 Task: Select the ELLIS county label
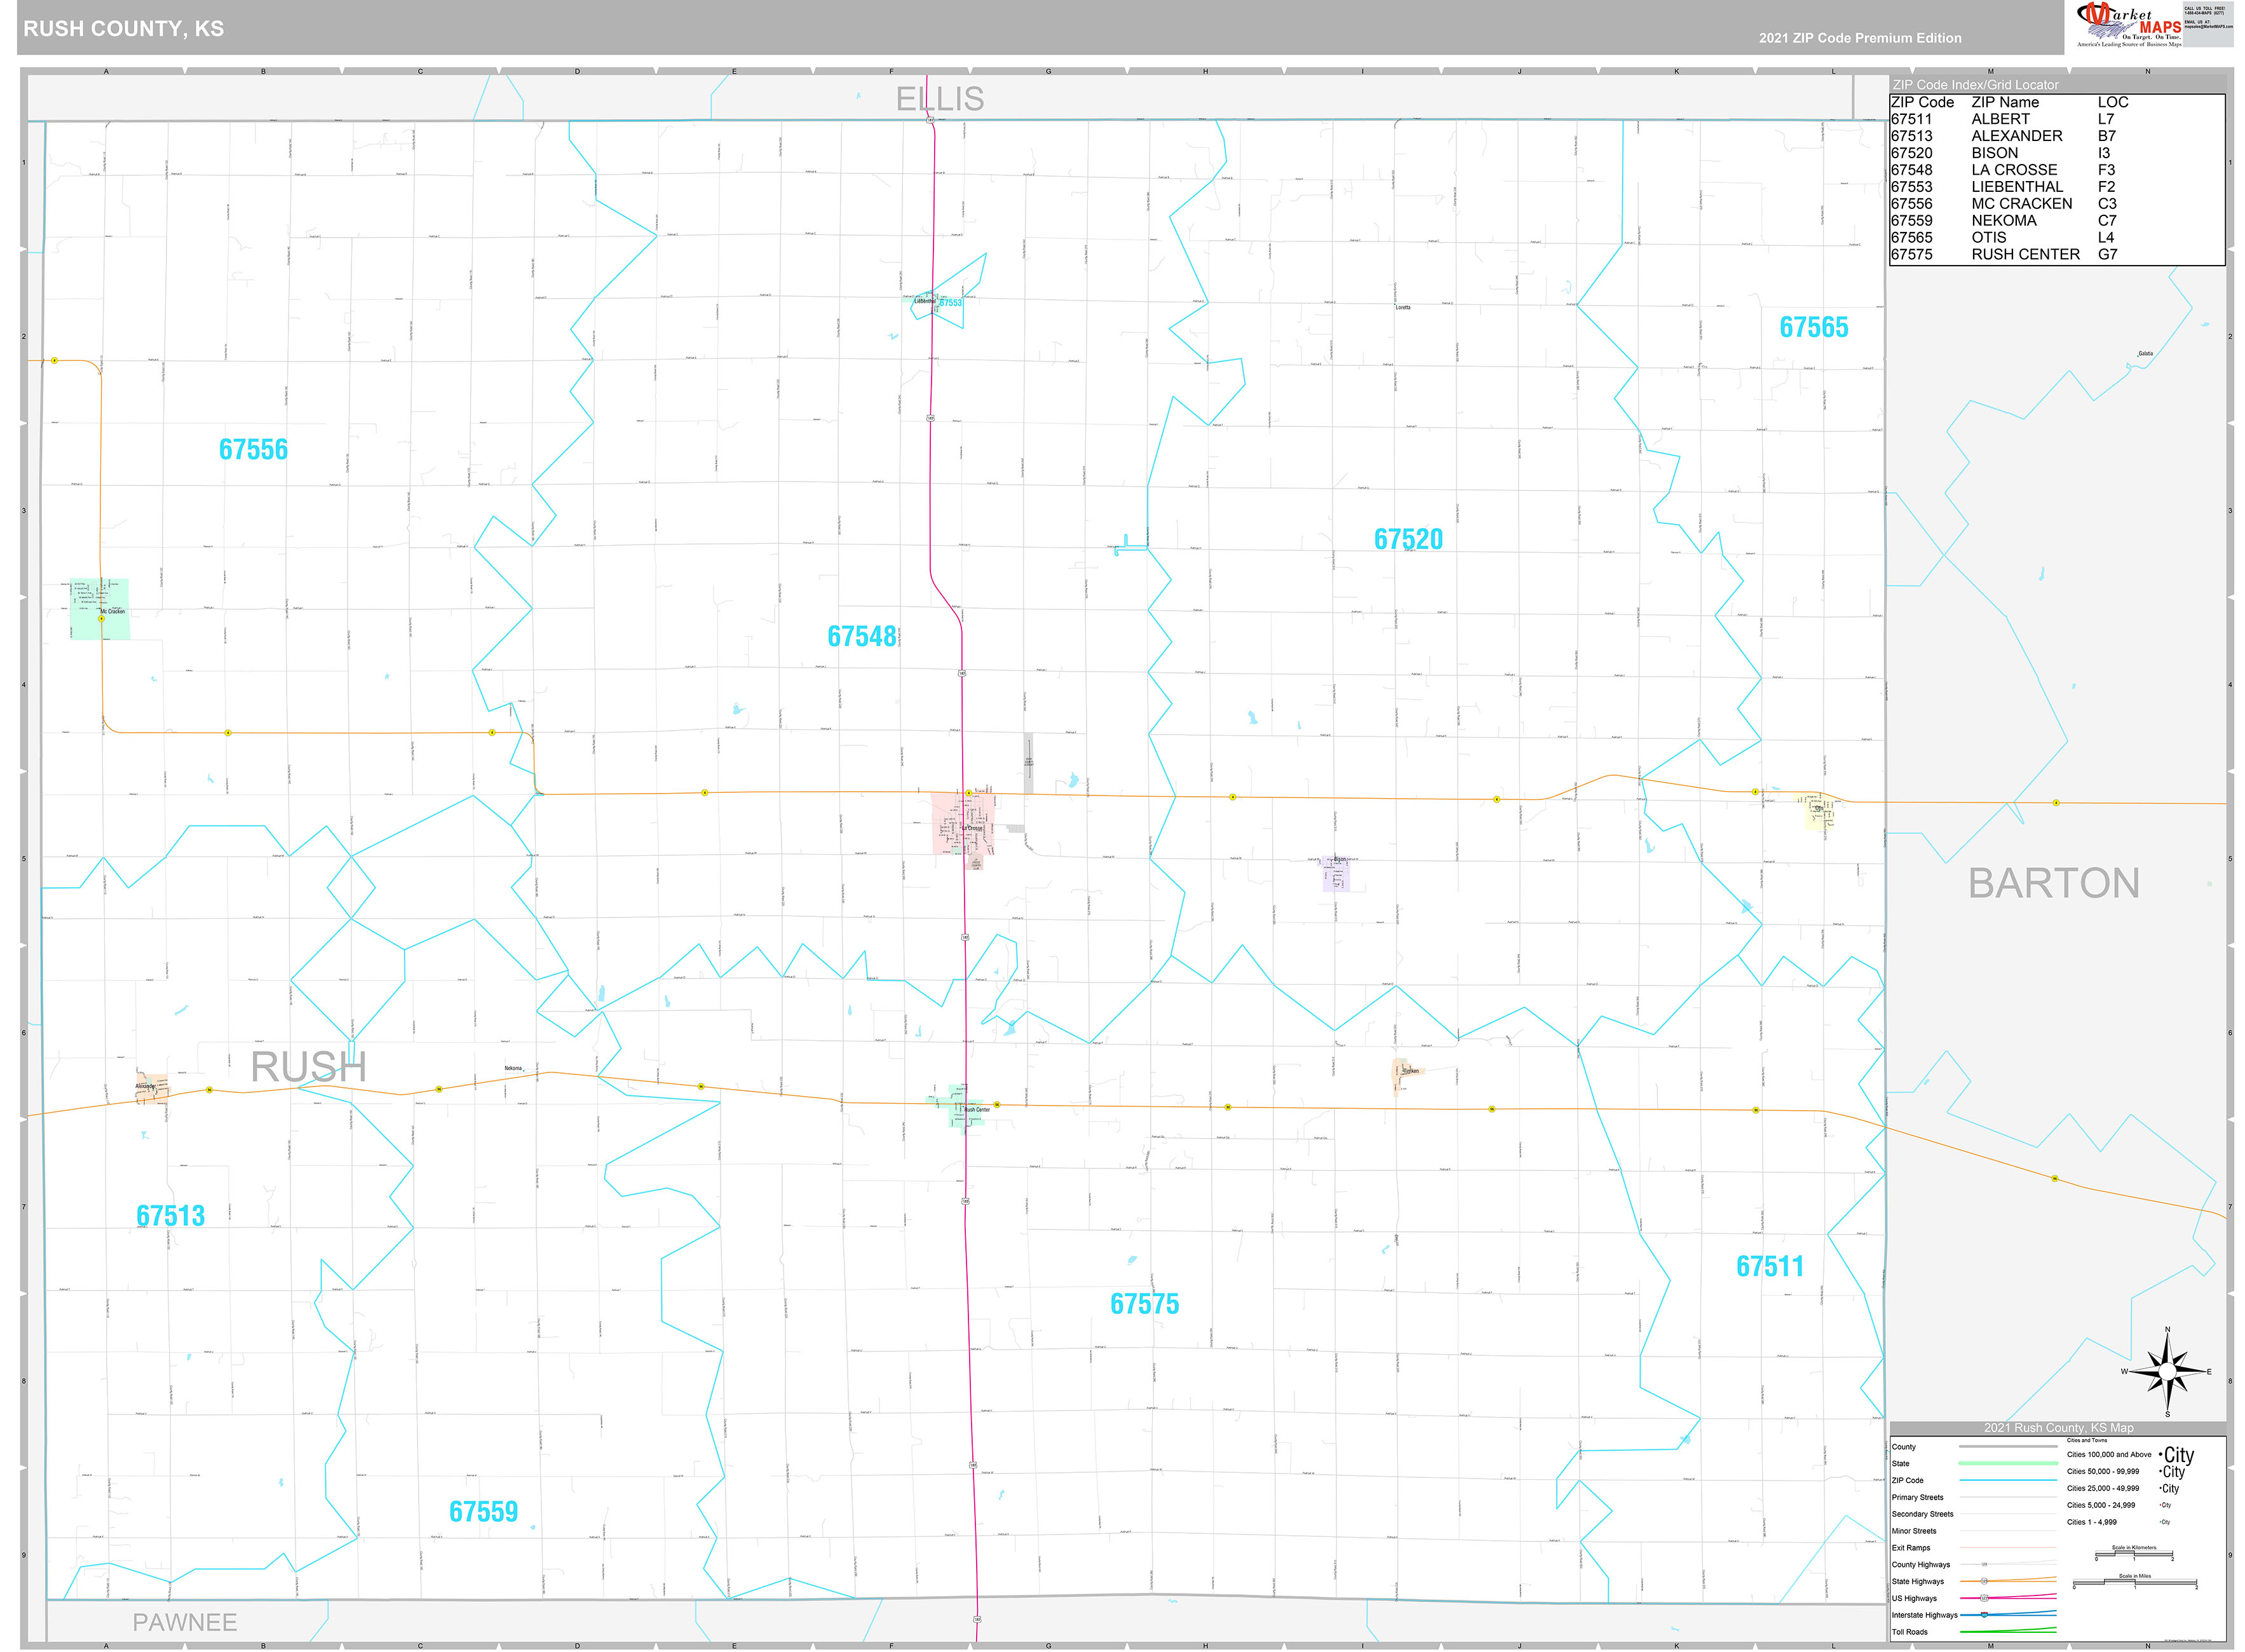[x=940, y=99]
